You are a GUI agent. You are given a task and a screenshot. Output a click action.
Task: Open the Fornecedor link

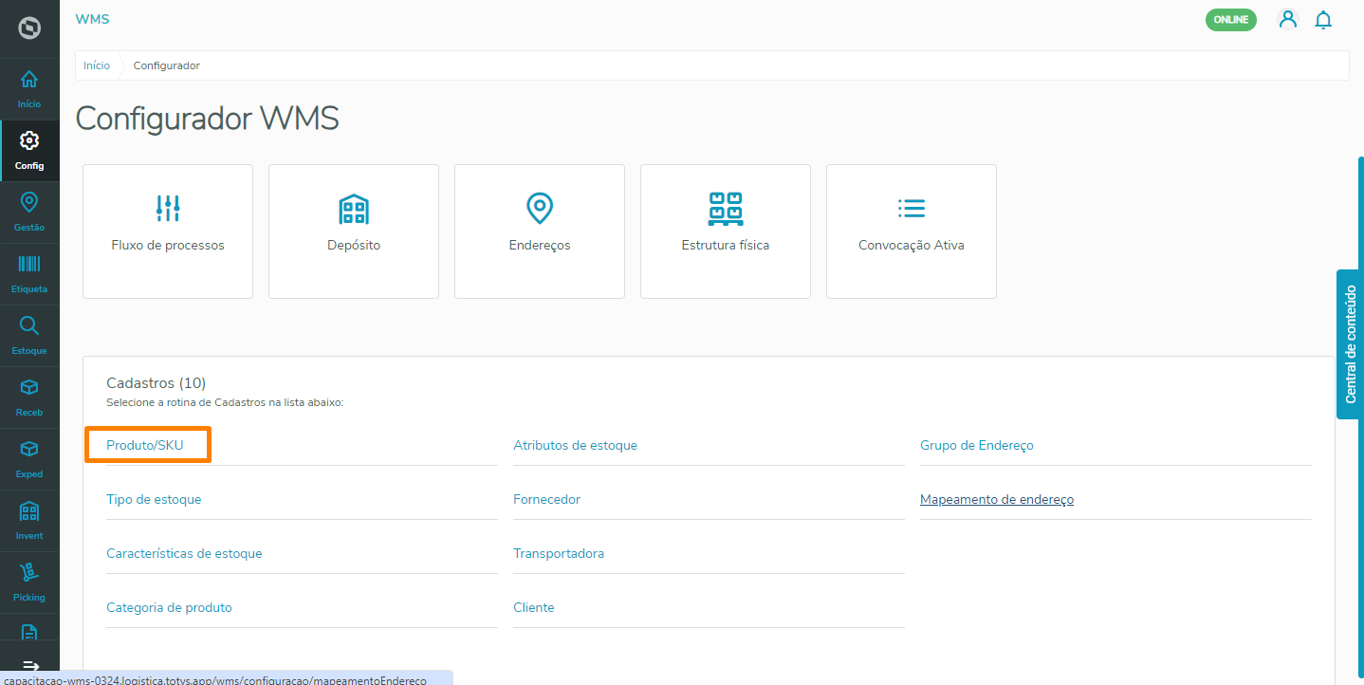546,499
